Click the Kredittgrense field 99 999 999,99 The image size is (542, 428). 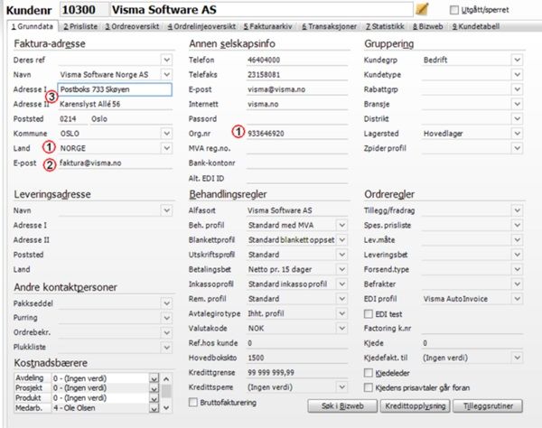point(297,373)
